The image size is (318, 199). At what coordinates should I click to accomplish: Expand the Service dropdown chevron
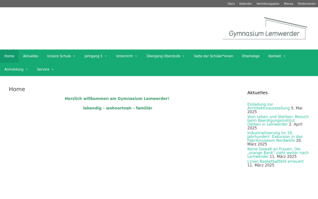(52, 70)
